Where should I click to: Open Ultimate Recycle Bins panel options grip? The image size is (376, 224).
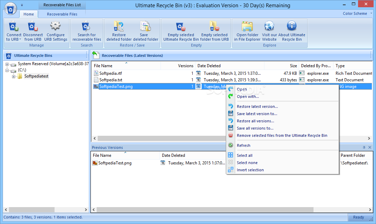coord(87,55)
